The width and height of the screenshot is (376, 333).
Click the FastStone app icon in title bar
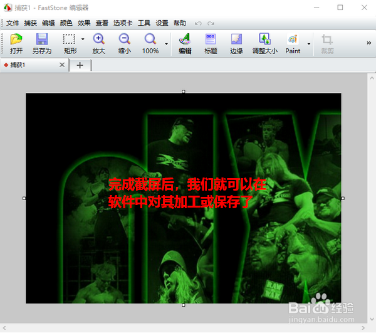8,8
